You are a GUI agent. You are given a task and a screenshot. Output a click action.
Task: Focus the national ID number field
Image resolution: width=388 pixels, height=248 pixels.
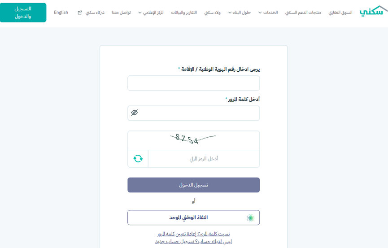tap(193, 83)
